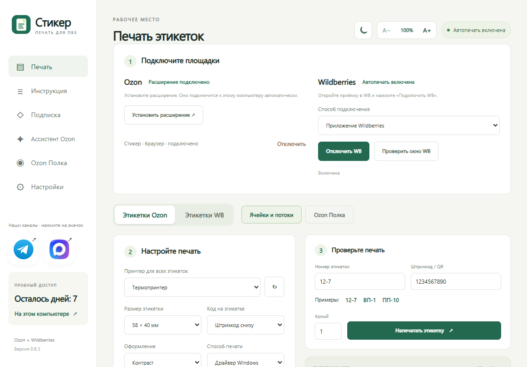Image resolution: width=527 pixels, height=367 pixels.
Task: Click the Включена status under WB buttons
Action: tap(329, 173)
